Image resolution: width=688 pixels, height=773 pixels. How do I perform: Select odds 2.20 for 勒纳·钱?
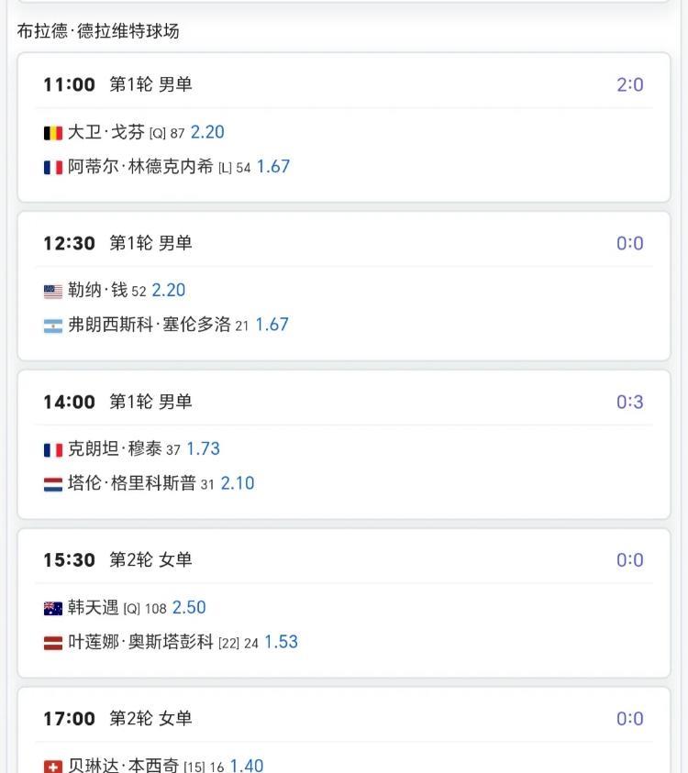169,291
